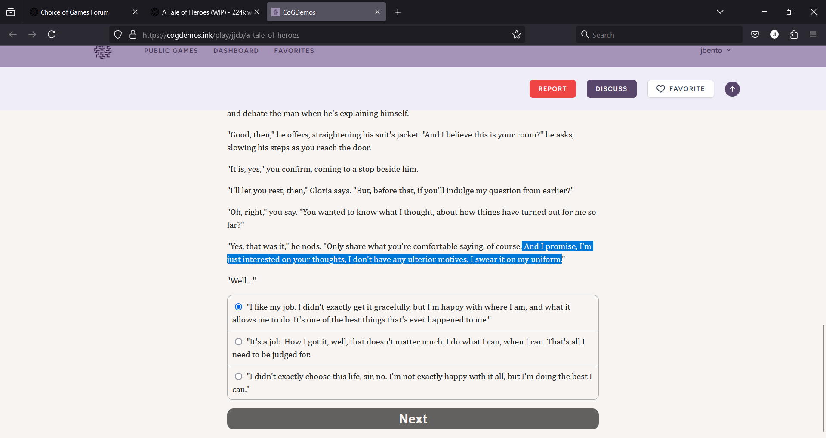Expand the jbento user menu
826x438 pixels.
[x=715, y=50]
